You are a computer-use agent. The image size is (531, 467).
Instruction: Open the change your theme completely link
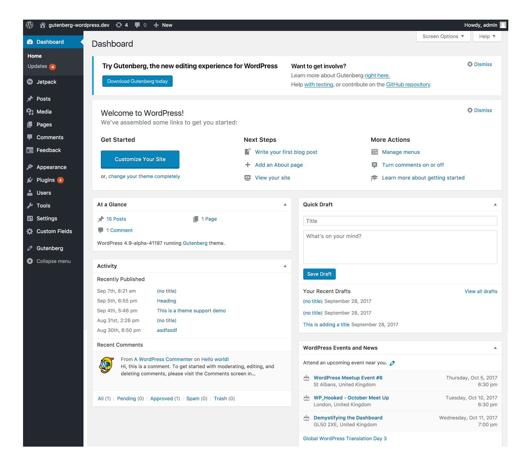click(x=144, y=176)
